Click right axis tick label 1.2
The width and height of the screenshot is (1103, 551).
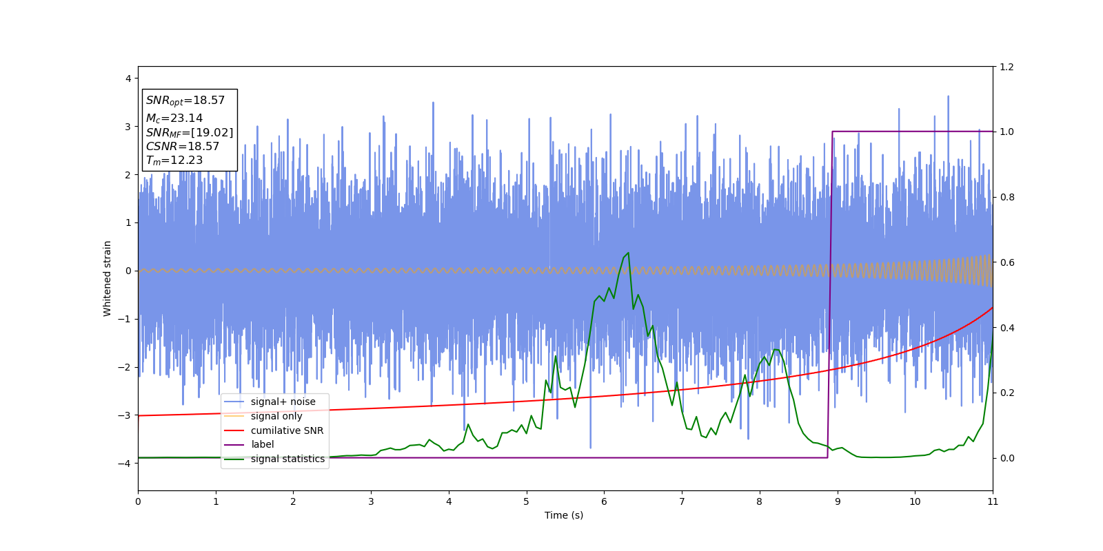pos(1006,67)
